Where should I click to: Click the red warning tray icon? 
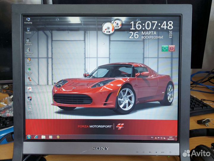click(x=156, y=138)
